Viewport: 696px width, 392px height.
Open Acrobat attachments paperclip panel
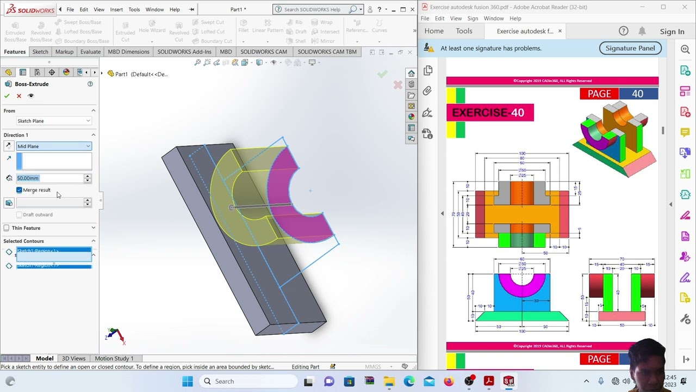click(x=427, y=91)
